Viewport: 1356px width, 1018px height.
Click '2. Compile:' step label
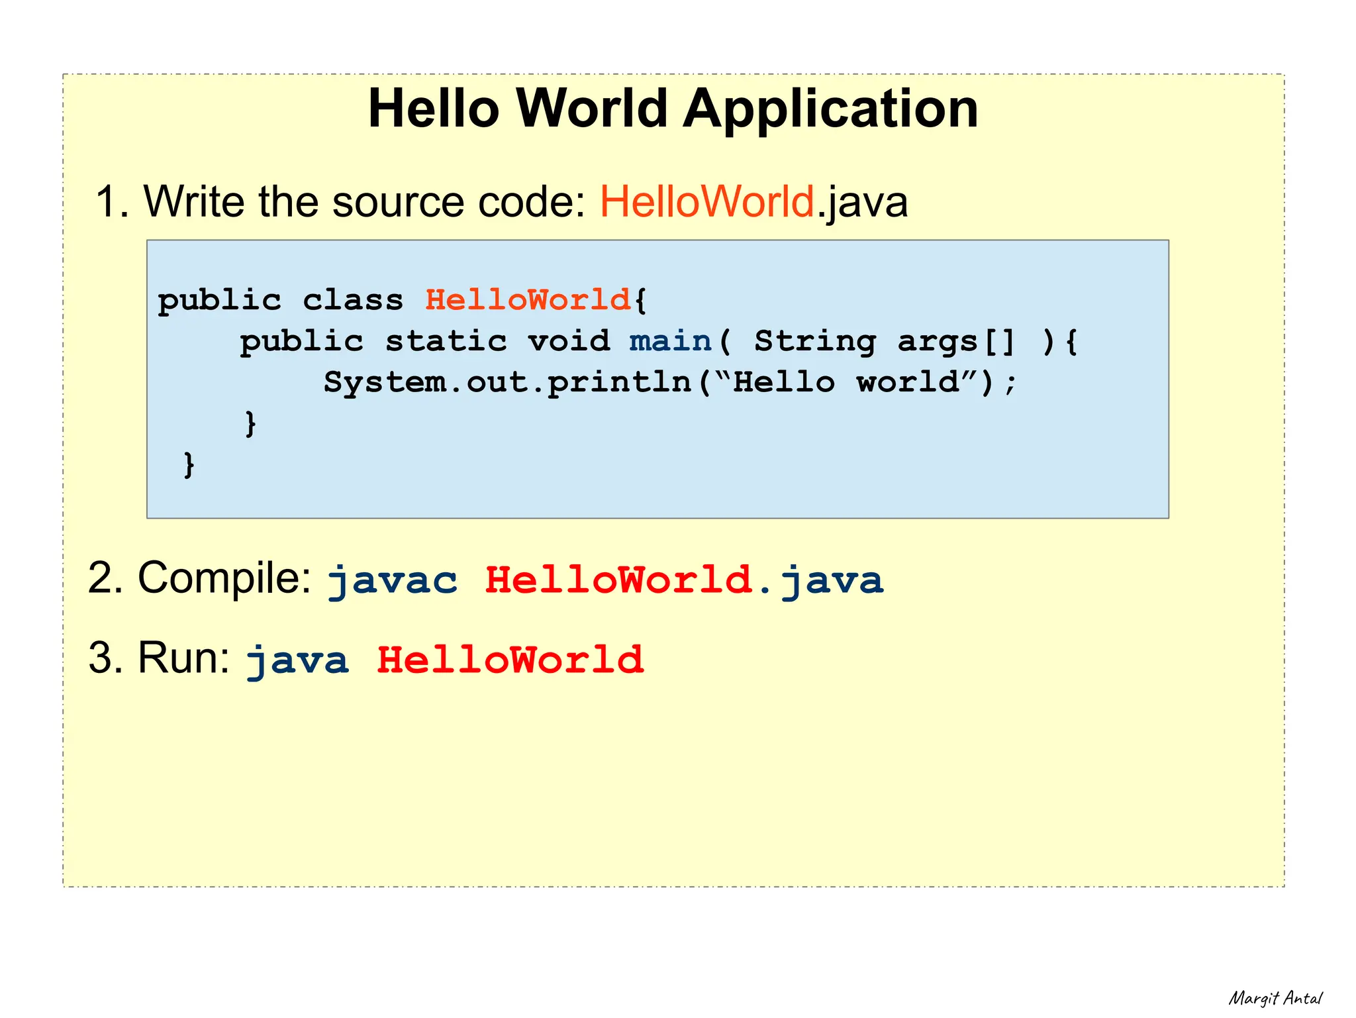200,578
